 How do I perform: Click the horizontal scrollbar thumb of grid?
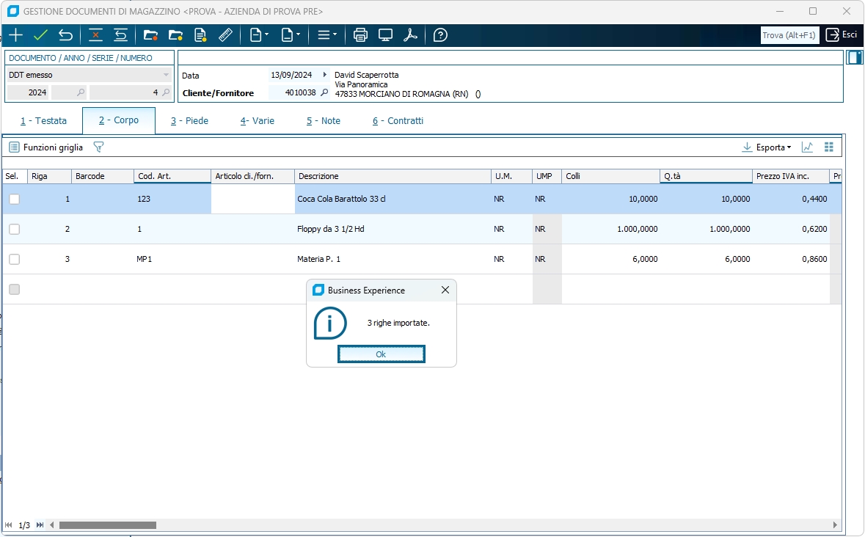coord(108,525)
